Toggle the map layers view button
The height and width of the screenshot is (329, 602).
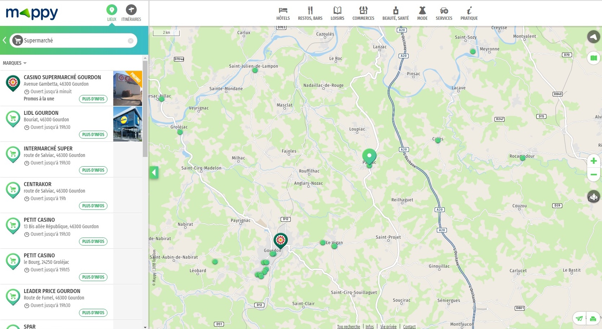(x=593, y=58)
